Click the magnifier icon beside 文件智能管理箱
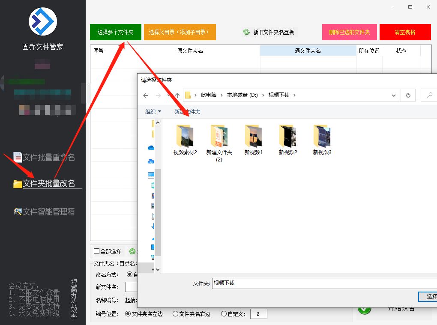The height and width of the screenshot is (325, 437). pos(18,212)
